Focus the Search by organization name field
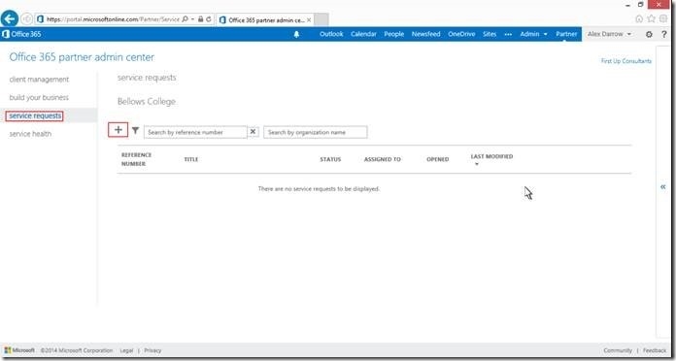676x361 pixels. [x=316, y=132]
